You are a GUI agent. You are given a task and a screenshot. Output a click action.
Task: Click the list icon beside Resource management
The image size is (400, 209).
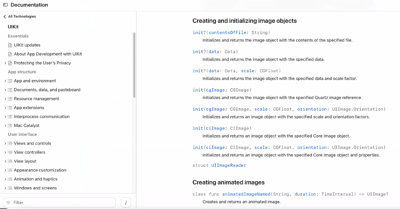[x=10, y=99]
